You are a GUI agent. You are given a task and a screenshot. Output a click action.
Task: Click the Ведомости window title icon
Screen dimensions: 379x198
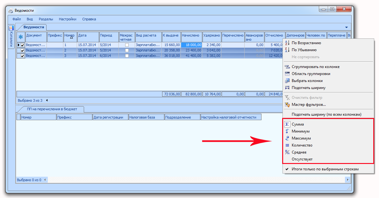point(11,10)
